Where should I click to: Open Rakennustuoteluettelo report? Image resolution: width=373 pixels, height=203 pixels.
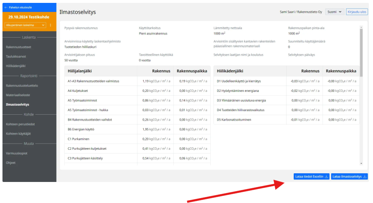tap(22, 85)
